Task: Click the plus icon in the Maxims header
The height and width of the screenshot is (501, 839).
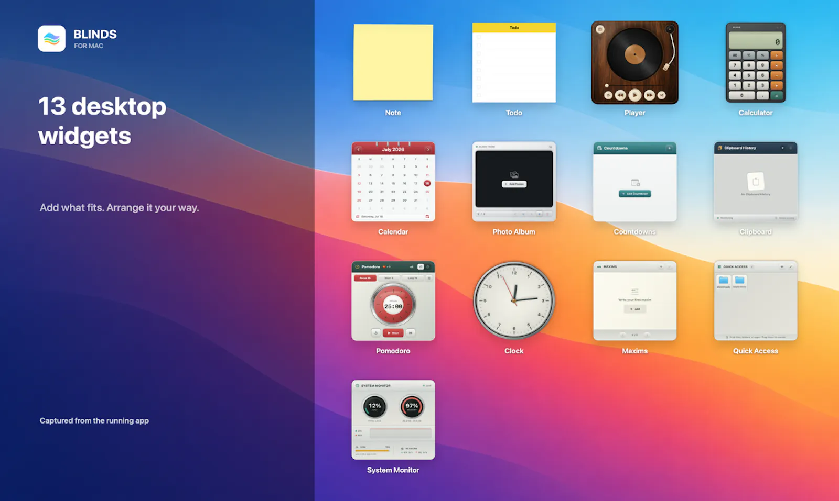Action: (x=661, y=267)
